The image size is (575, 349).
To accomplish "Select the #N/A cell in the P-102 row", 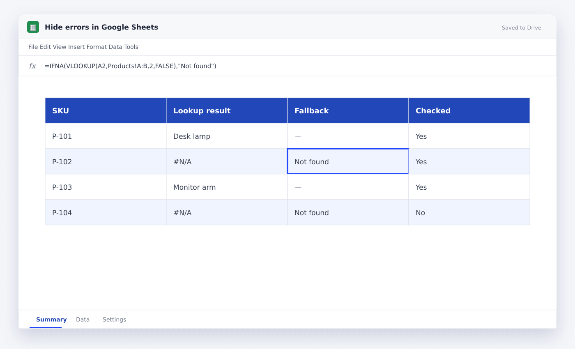I will click(227, 161).
